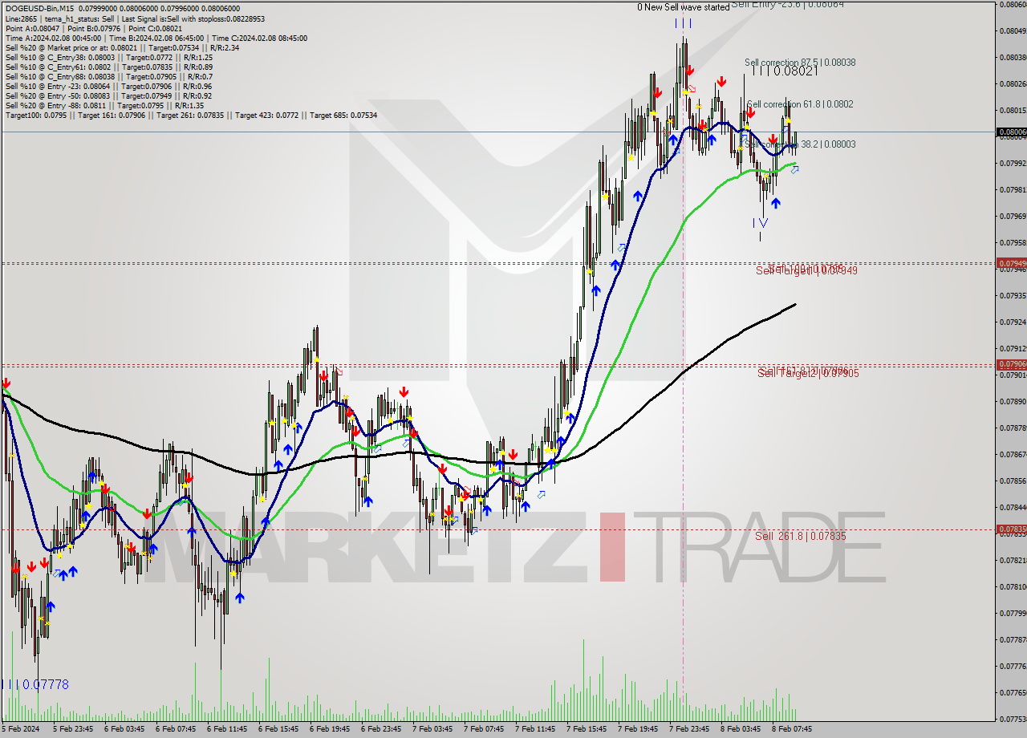Click the 'Sell %10 @ C_Entry61: 0.0802' line

109,67
